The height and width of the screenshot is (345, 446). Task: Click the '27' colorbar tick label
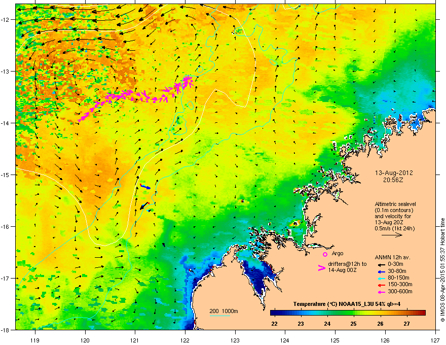pyautogui.click(x=407, y=324)
